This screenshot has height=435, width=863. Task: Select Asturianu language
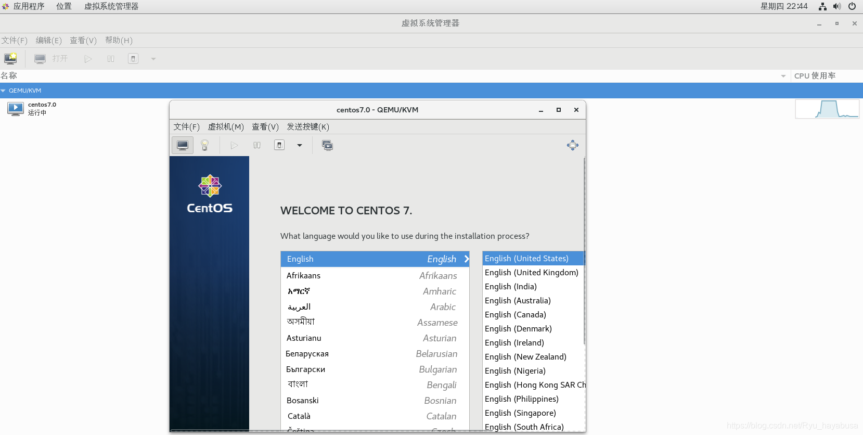(x=375, y=338)
